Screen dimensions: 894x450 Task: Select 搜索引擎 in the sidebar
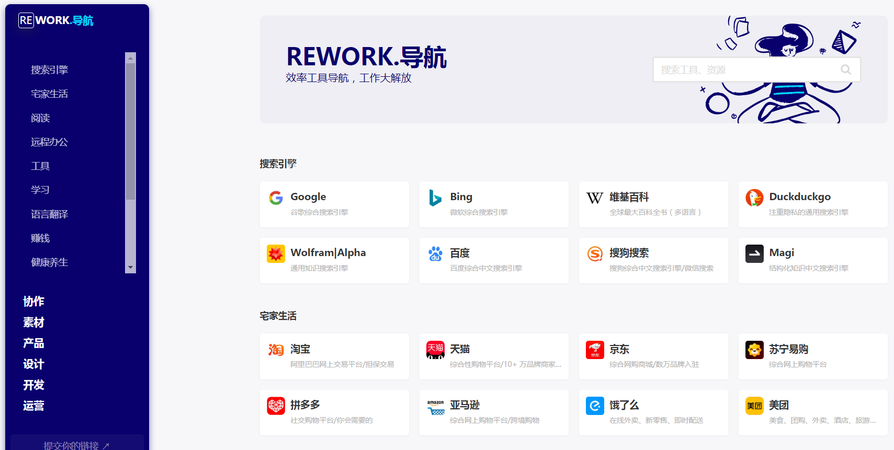point(50,70)
